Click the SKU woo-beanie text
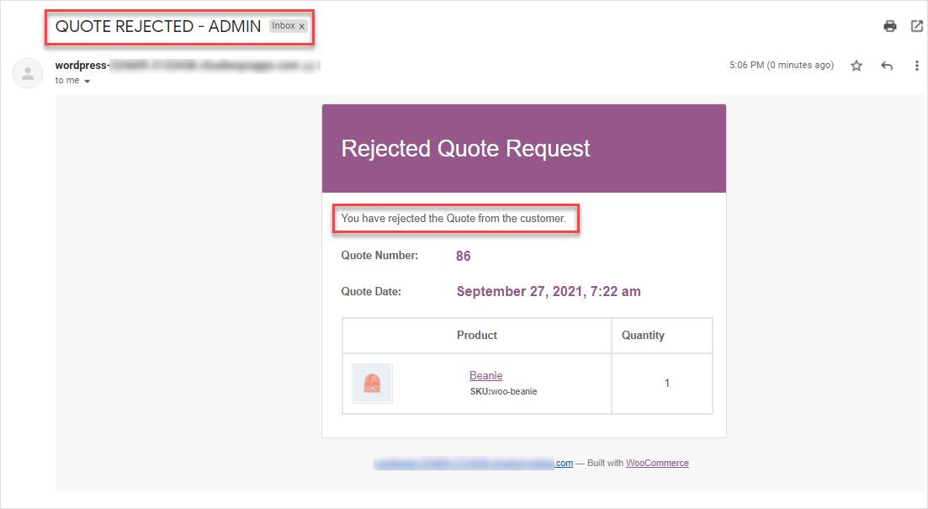This screenshot has height=509, width=928. pyautogui.click(x=504, y=391)
